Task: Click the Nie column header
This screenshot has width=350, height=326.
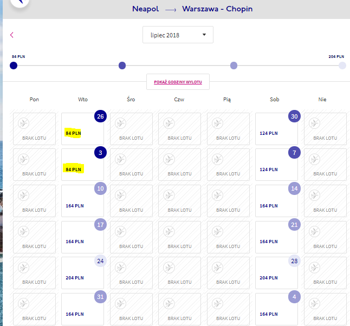Action: point(322,99)
